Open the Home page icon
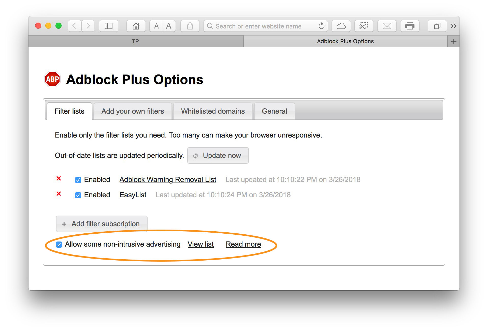The width and height of the screenshot is (488, 331). [136, 26]
